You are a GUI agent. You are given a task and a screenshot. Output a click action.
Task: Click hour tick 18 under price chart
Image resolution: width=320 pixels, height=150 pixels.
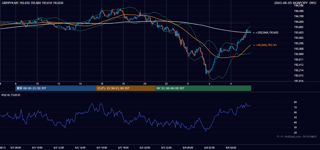(x=123, y=83)
